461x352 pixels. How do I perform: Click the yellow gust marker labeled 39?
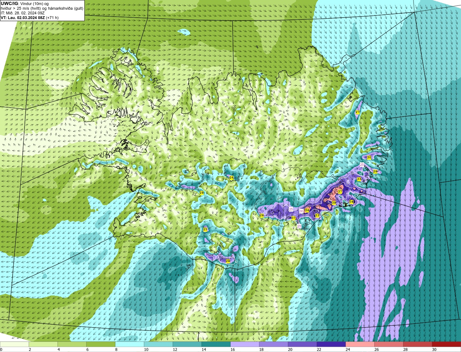(x=334, y=203)
